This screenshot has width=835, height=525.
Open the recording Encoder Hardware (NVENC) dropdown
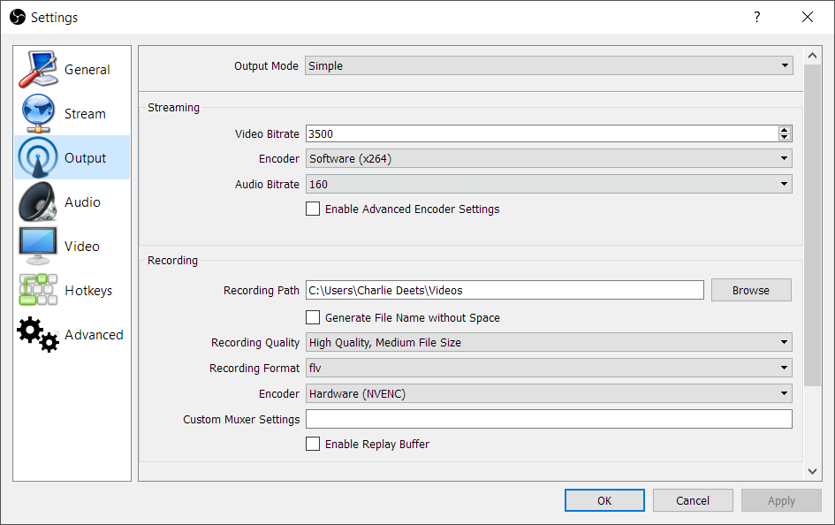point(549,393)
